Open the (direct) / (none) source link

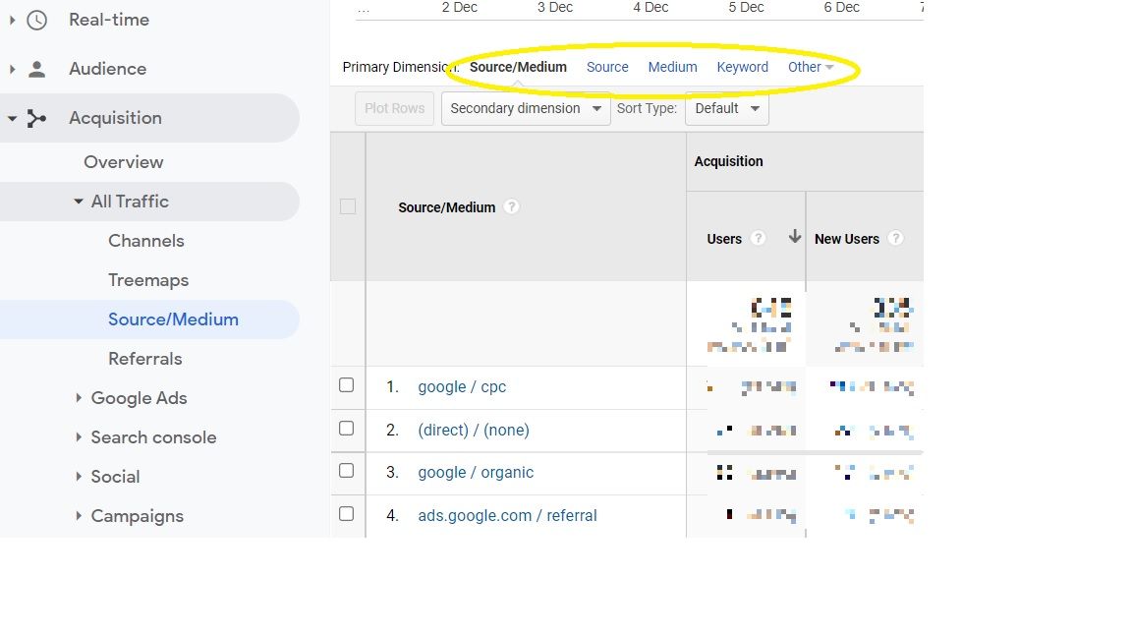coord(474,430)
